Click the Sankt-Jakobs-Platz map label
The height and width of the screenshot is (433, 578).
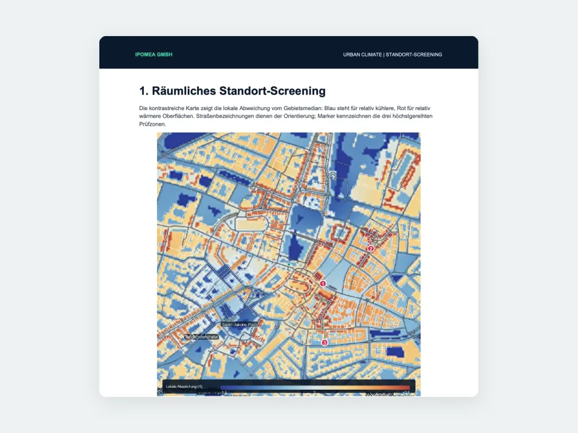click(240, 324)
